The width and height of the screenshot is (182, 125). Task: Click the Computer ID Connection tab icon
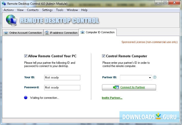point(83,32)
